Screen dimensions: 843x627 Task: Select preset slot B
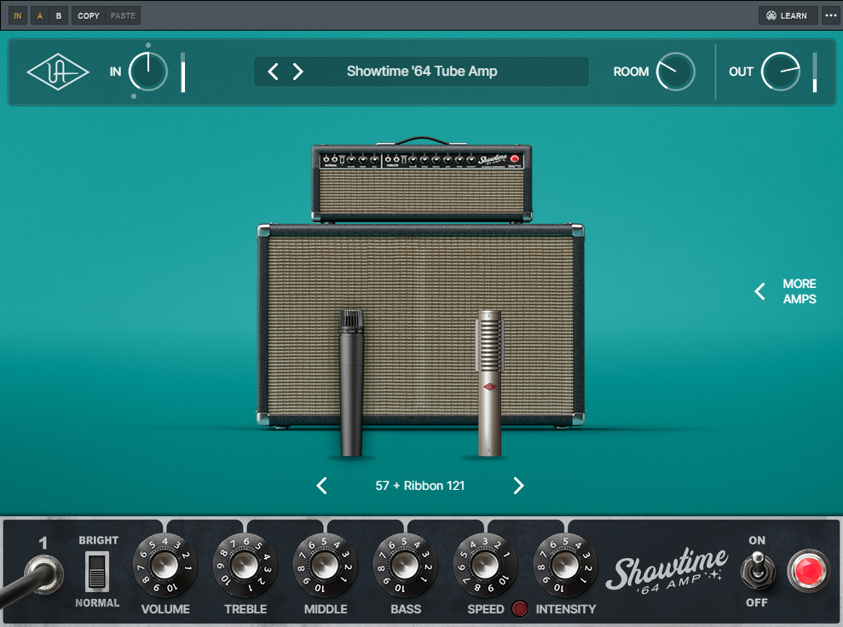59,15
